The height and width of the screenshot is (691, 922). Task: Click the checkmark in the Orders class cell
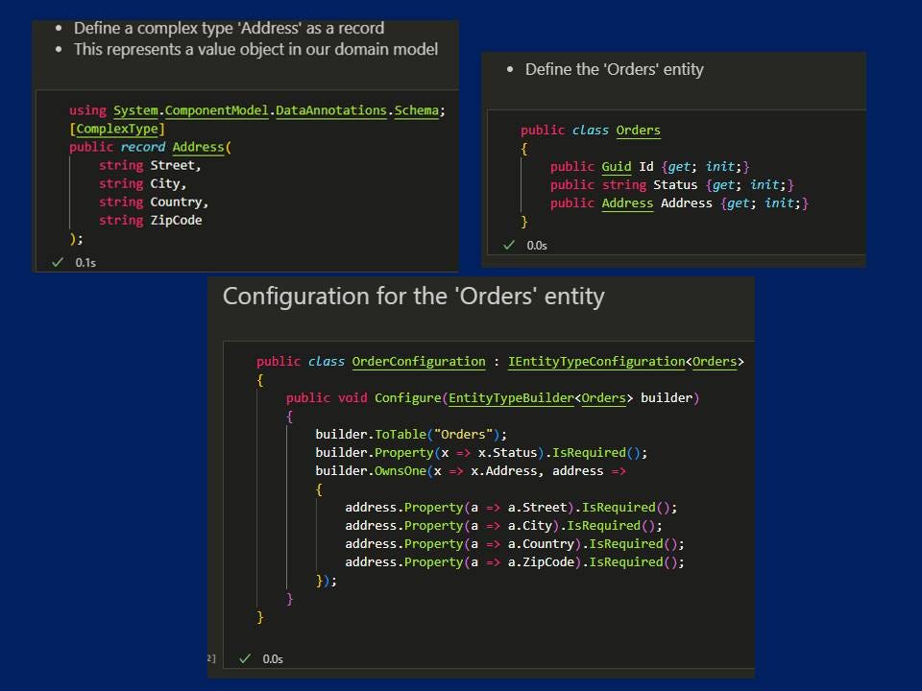pyautogui.click(x=509, y=245)
